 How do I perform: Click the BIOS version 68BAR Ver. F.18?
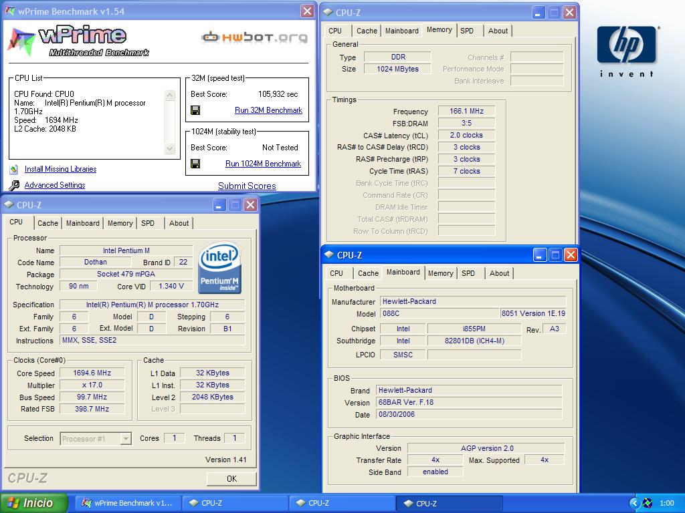point(469,402)
